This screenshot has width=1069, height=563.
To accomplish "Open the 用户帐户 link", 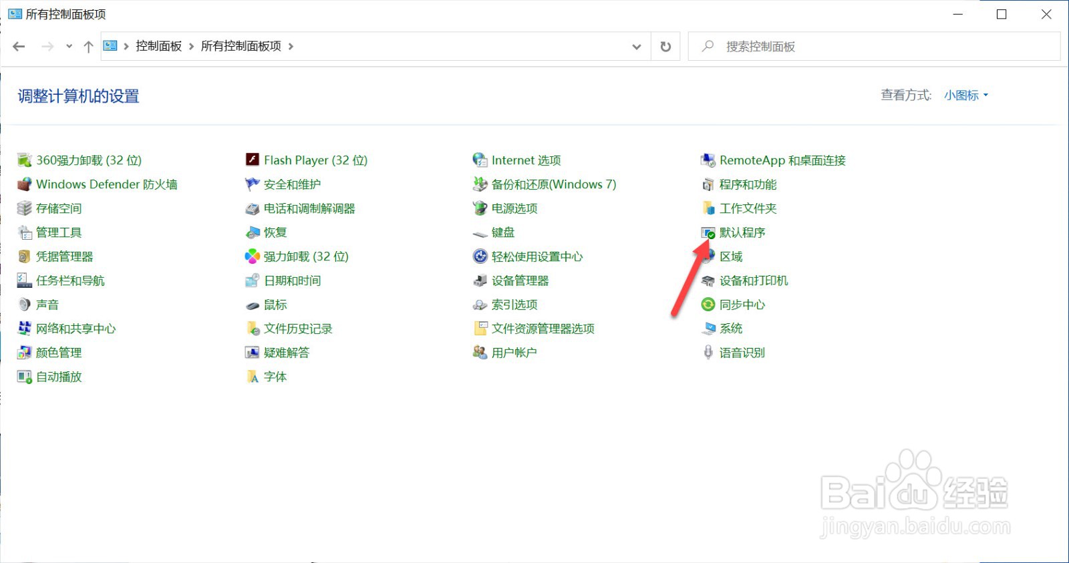I will point(514,353).
